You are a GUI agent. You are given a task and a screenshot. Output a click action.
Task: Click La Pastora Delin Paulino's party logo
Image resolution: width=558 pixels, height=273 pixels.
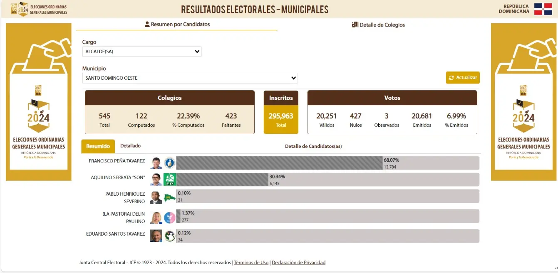point(170,217)
